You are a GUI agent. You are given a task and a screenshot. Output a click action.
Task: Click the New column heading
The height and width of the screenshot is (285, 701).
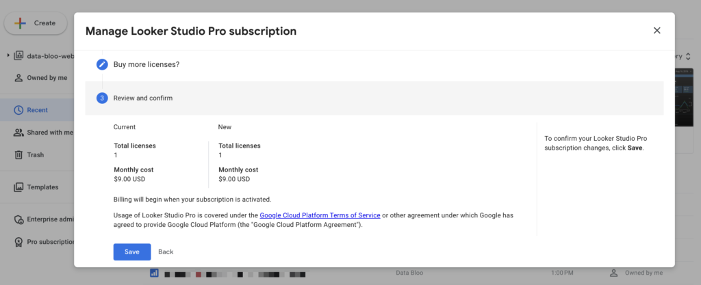click(225, 126)
